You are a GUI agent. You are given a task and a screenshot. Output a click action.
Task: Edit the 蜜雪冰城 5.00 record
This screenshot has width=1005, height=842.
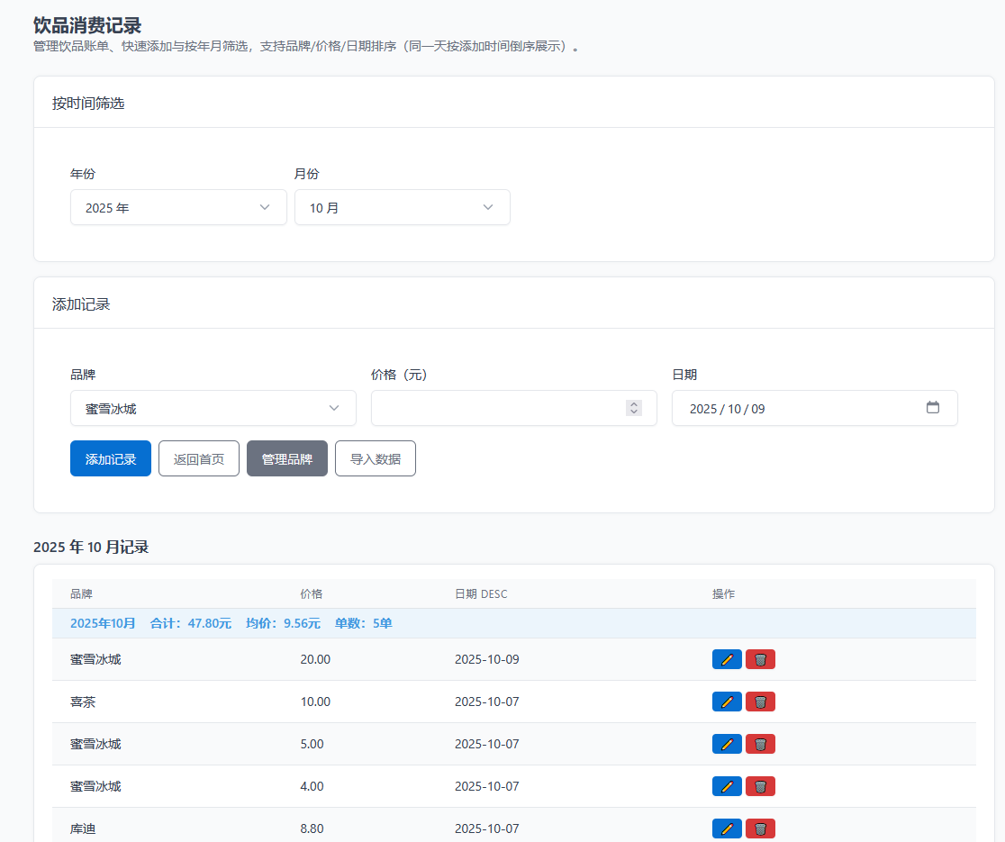click(727, 744)
